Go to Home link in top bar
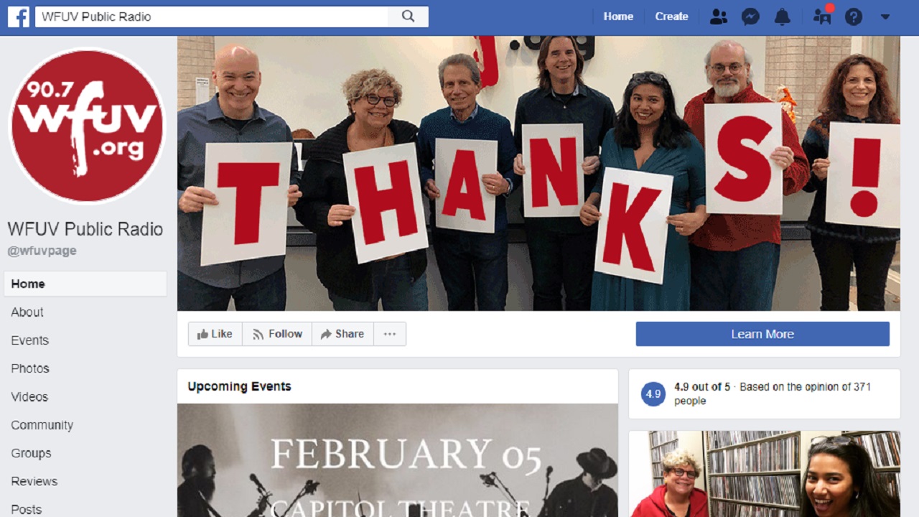Screen dimensions: 919x517 tap(618, 17)
